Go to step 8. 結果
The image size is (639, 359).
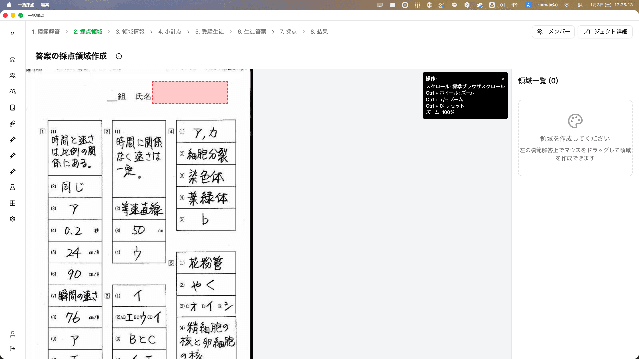[319, 32]
